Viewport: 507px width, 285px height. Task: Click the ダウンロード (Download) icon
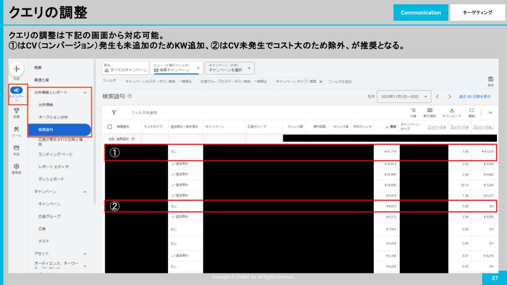pos(452,110)
